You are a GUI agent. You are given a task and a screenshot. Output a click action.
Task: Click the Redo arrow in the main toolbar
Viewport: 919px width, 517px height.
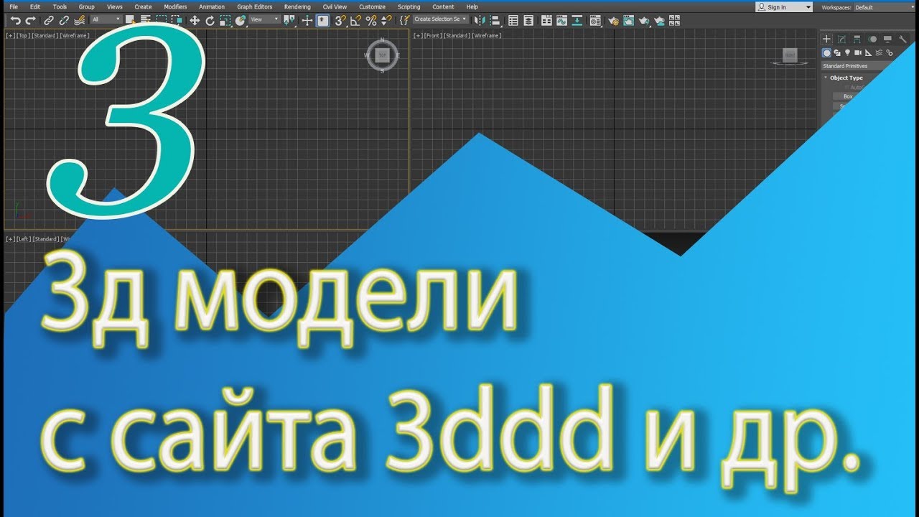pyautogui.click(x=30, y=20)
